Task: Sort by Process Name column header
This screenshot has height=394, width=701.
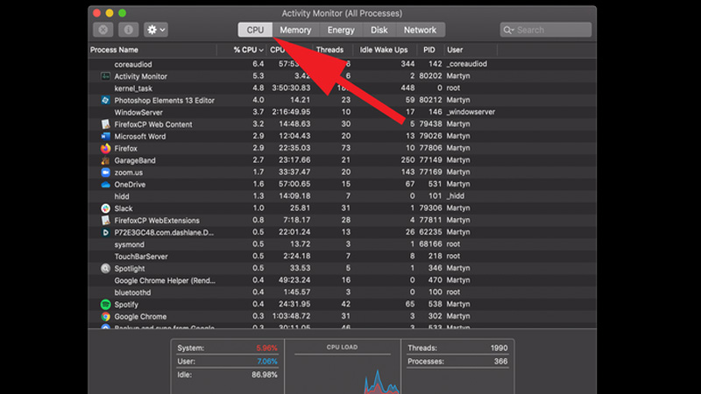Action: 114,50
